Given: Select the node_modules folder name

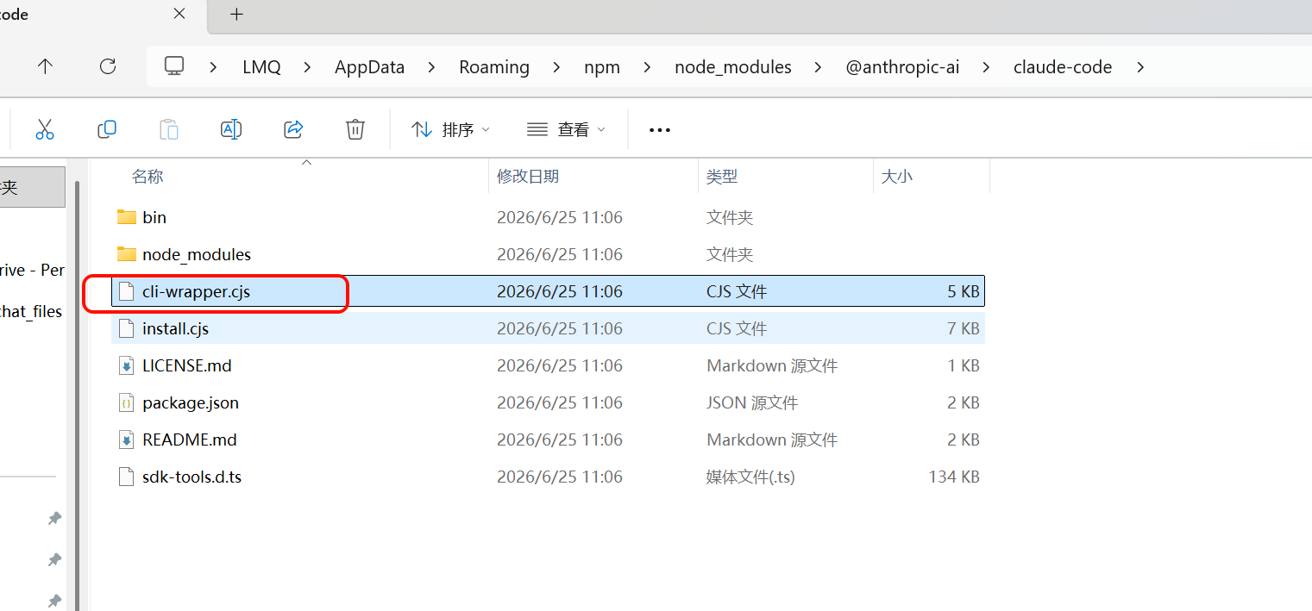Looking at the screenshot, I should click(197, 254).
